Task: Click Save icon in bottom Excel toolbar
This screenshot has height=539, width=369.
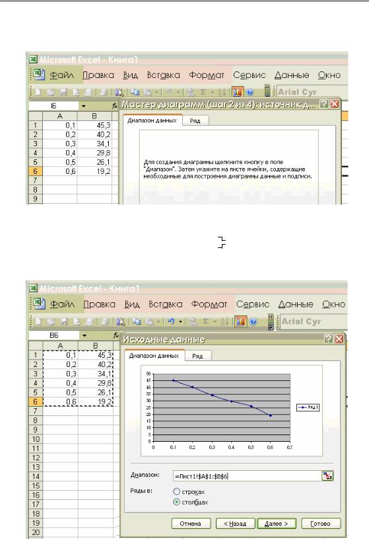Action: [x=64, y=322]
